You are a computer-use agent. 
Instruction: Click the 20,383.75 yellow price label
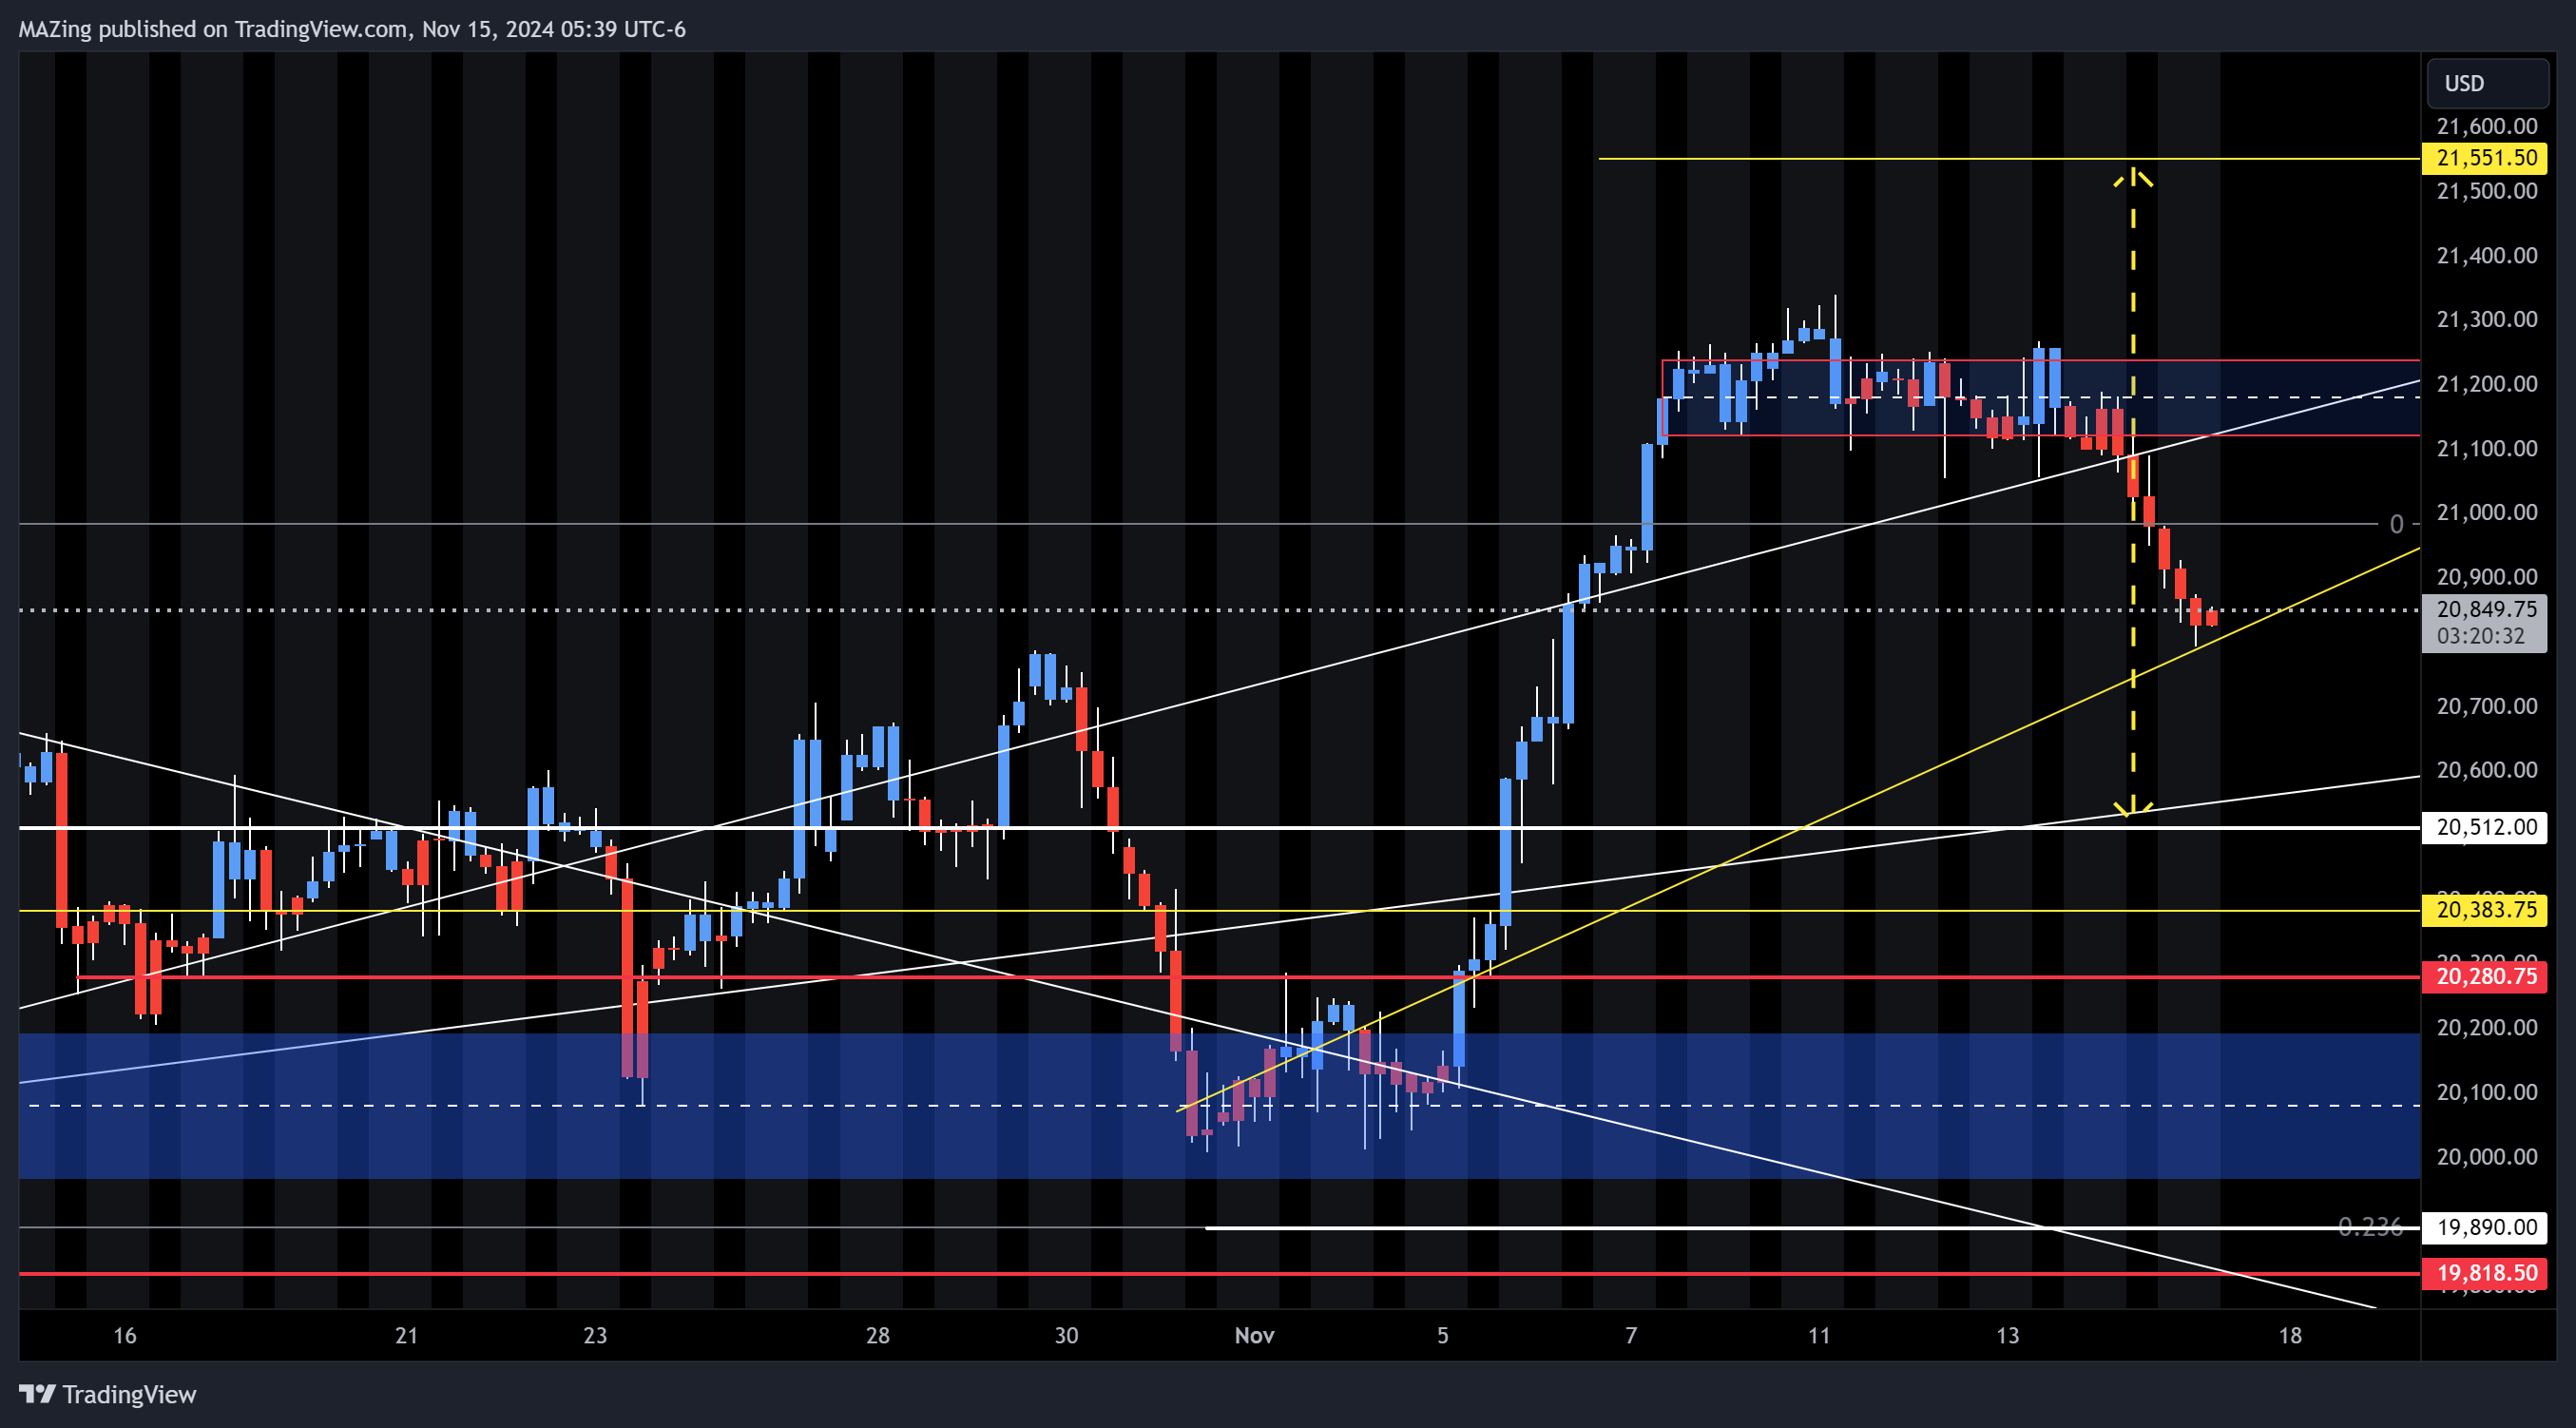[x=2485, y=910]
